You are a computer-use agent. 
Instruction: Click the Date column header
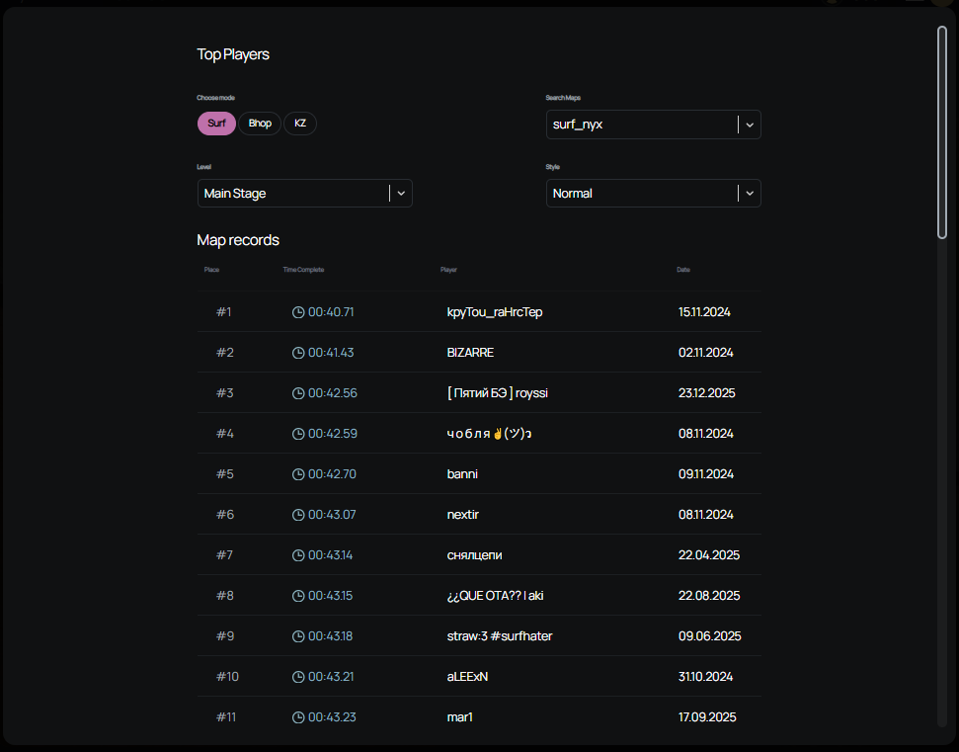pyautogui.click(x=683, y=270)
